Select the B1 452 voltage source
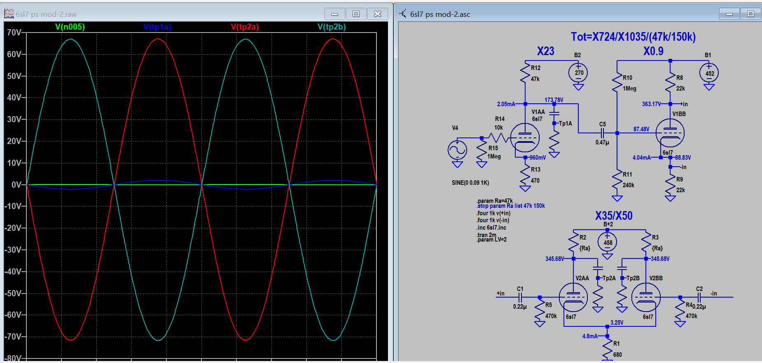The image size is (762, 363). [x=709, y=74]
